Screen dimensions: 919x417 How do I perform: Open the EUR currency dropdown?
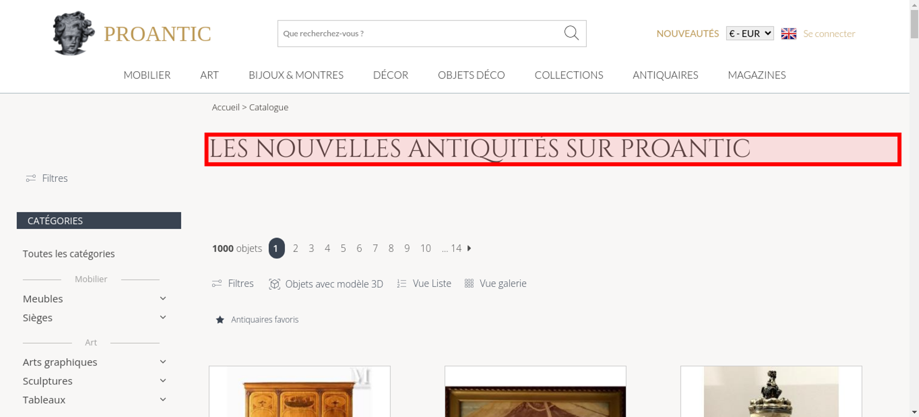[x=749, y=34]
